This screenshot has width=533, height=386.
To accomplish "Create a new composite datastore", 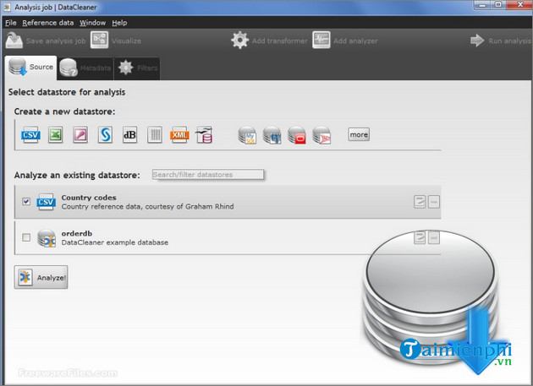I will tap(204, 134).
